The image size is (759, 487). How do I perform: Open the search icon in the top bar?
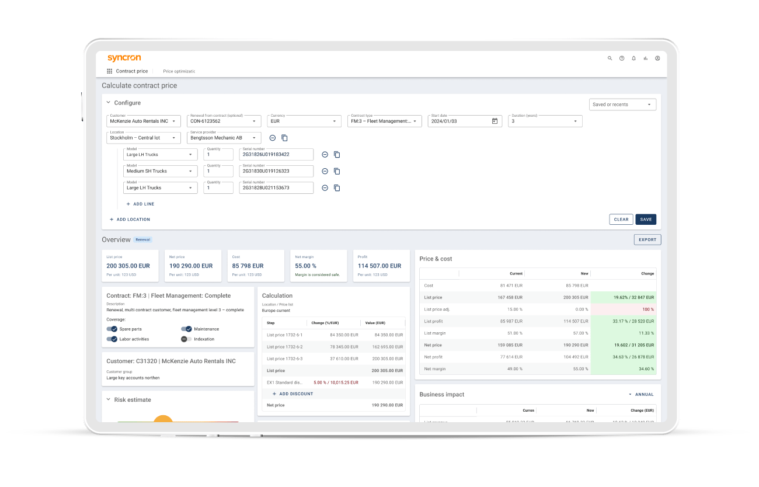pyautogui.click(x=610, y=58)
